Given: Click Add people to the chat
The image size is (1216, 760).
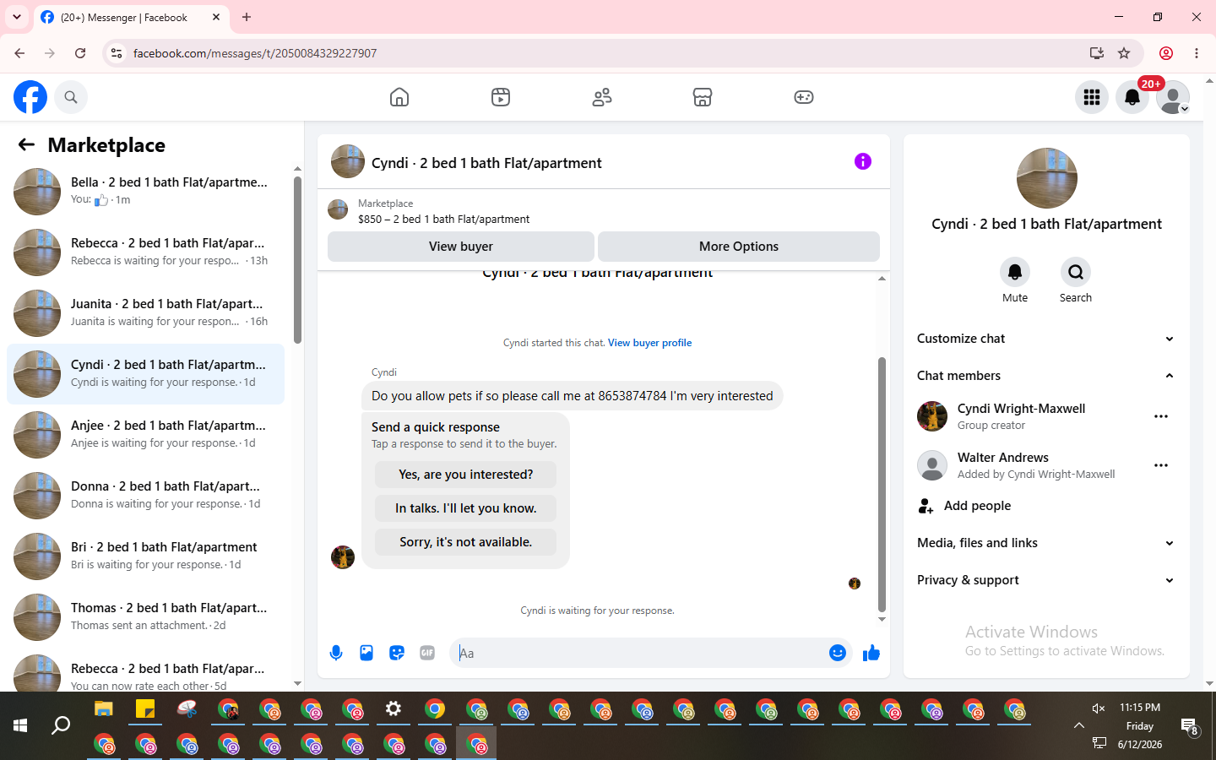Looking at the screenshot, I should coord(1046,506).
